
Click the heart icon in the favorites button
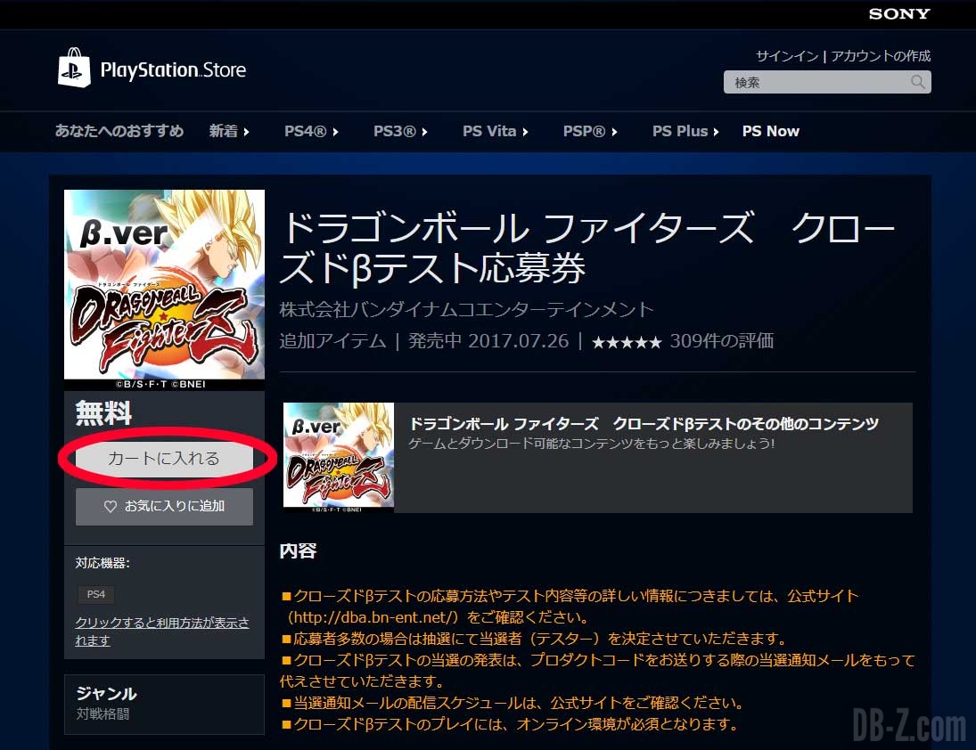click(111, 506)
